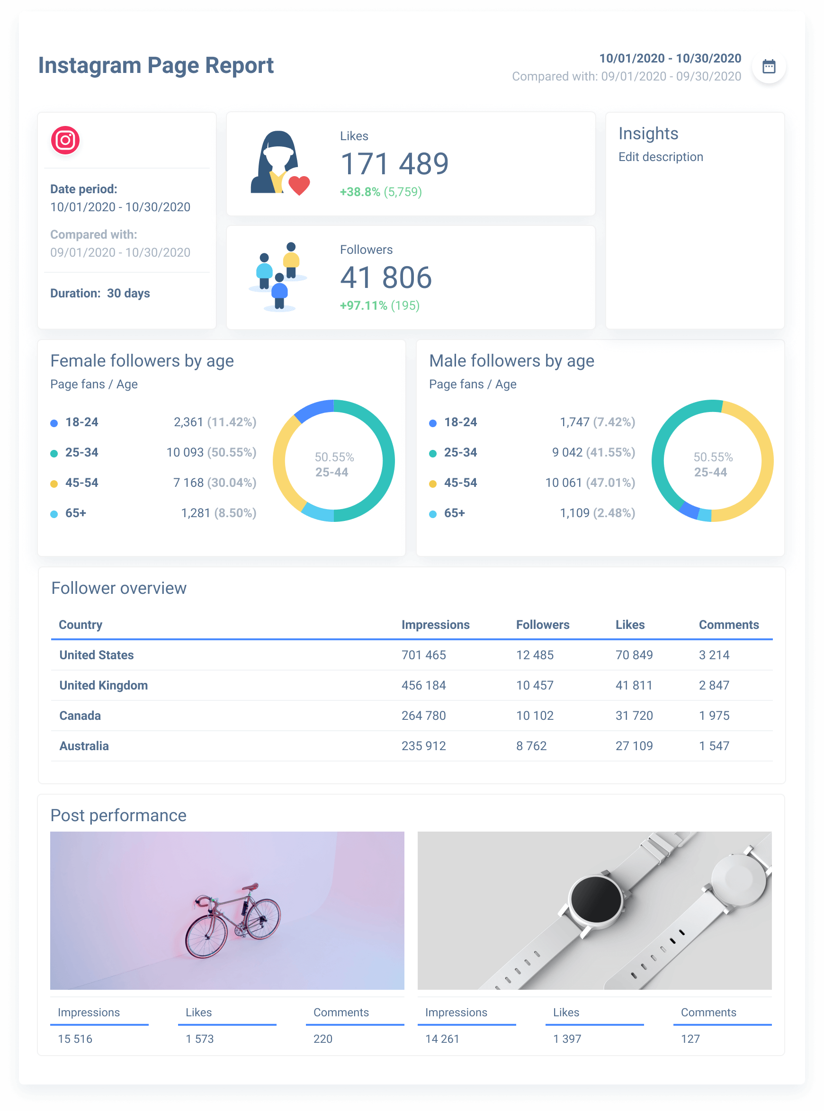Click male 65+ value 1,109 (2.48%)

coord(598,513)
